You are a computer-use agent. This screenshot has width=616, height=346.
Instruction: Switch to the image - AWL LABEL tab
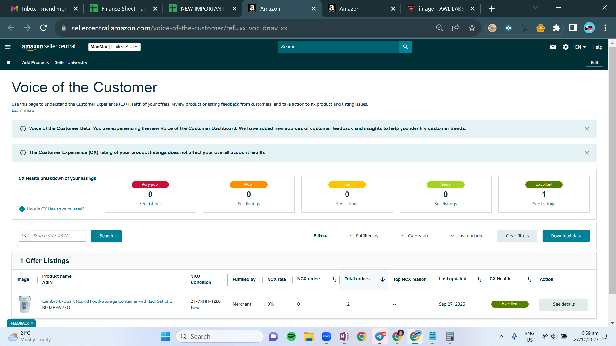click(x=441, y=9)
